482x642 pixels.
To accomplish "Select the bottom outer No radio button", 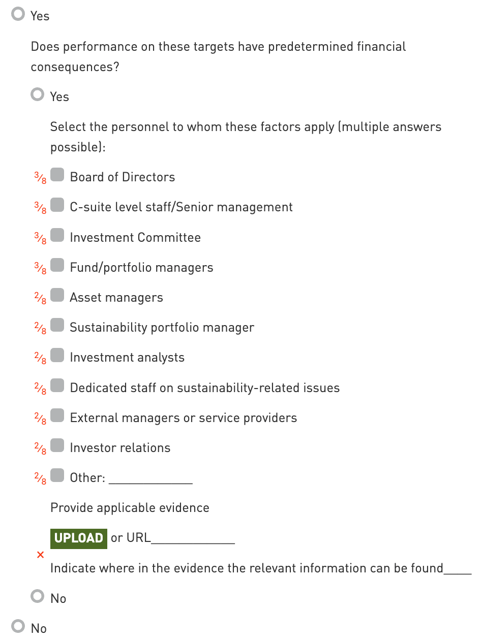I will point(18,627).
